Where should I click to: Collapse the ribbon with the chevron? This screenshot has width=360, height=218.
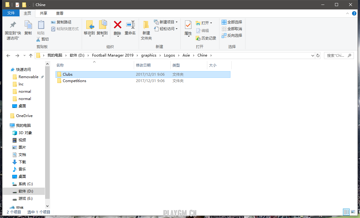point(348,13)
